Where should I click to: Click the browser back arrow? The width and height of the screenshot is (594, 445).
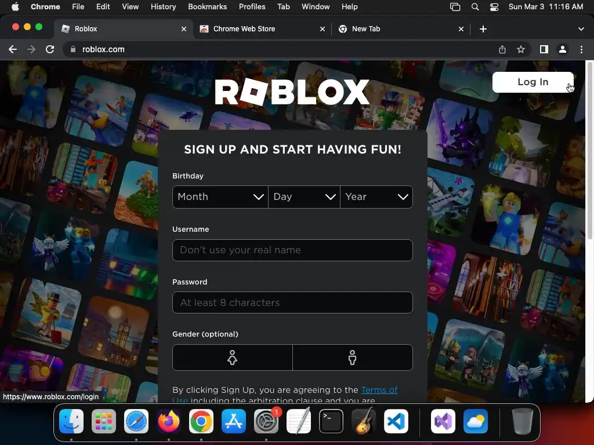[x=13, y=50]
